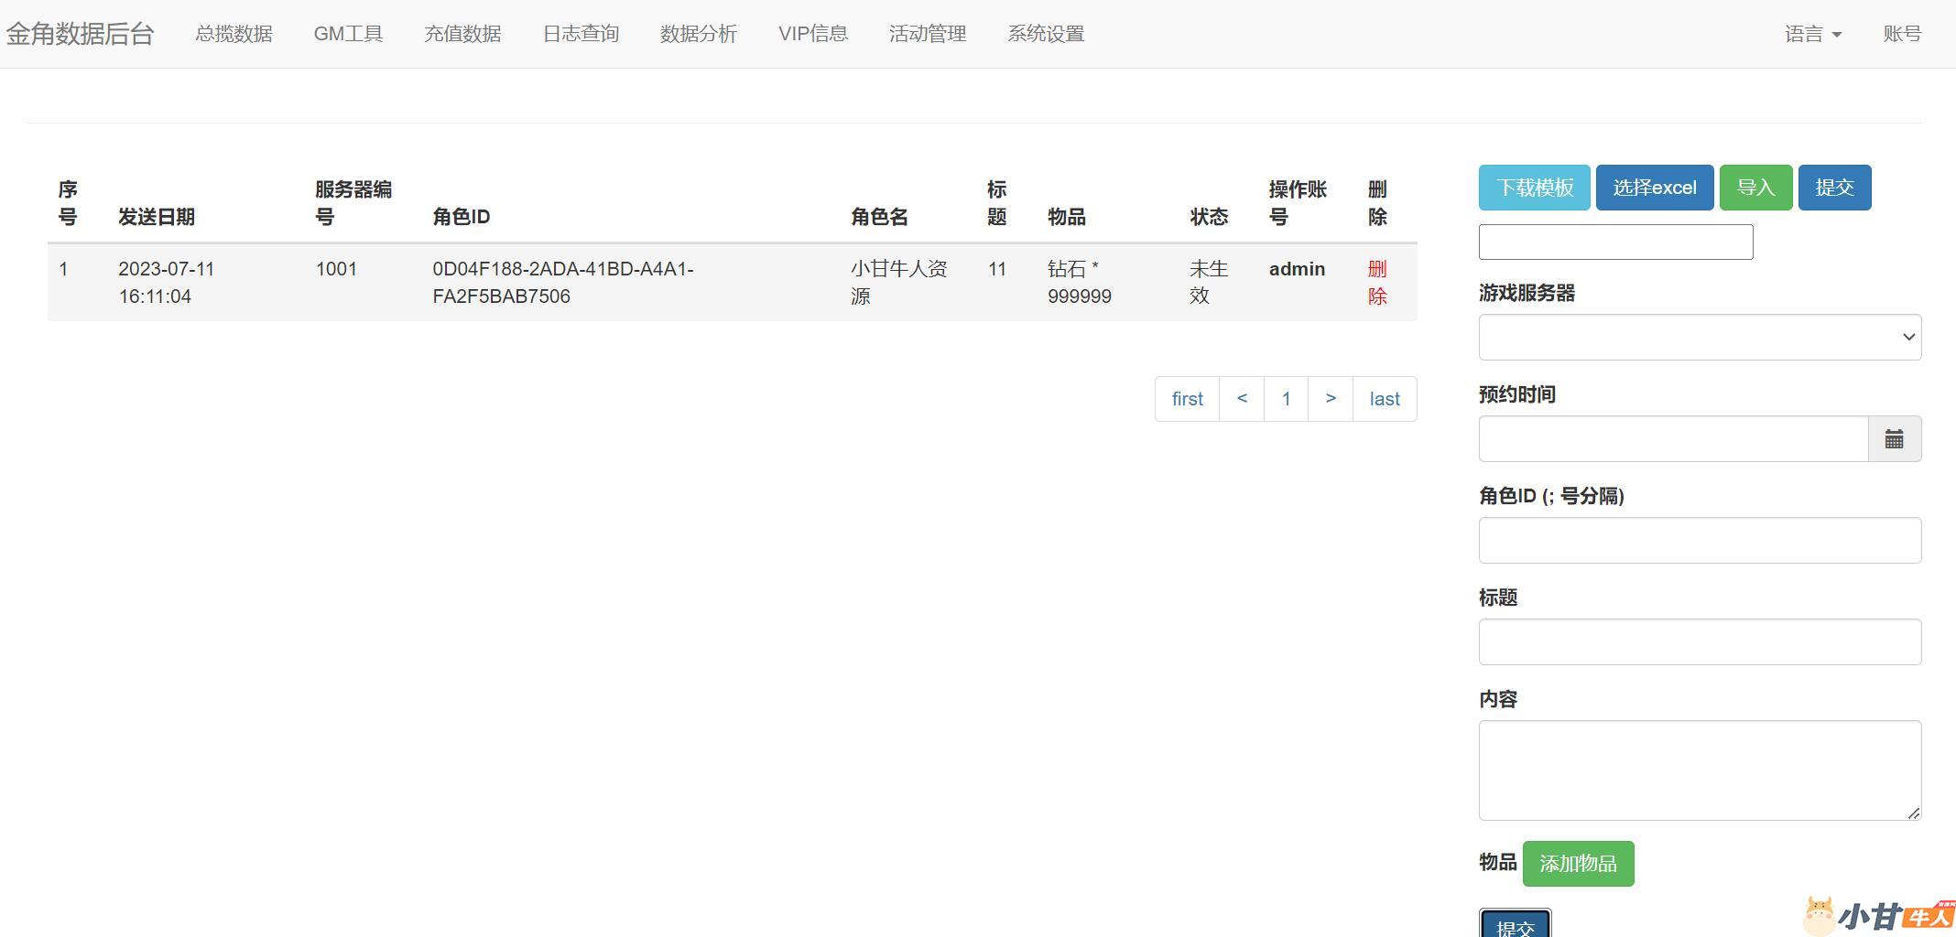This screenshot has width=1956, height=937.
Task: Open the 语言 language dropdown
Action: click(x=1812, y=34)
